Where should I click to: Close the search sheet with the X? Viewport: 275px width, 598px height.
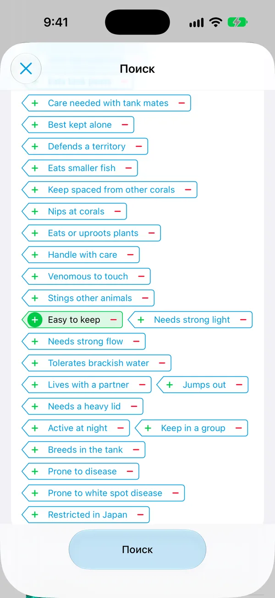click(x=26, y=69)
